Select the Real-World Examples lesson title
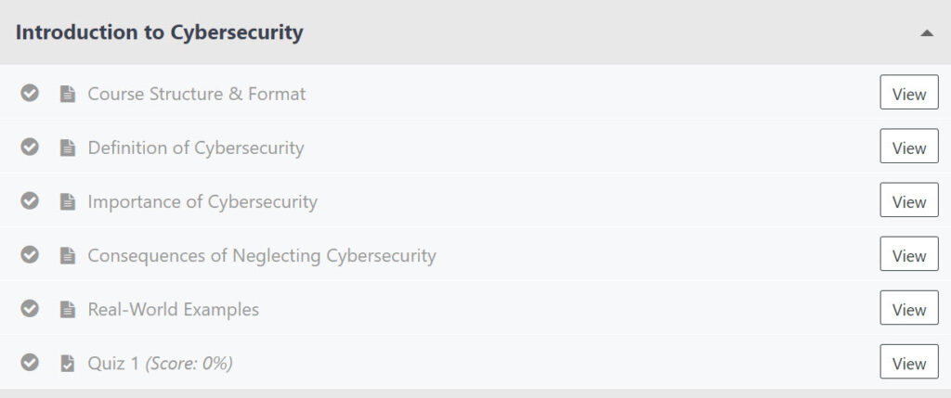 (173, 309)
